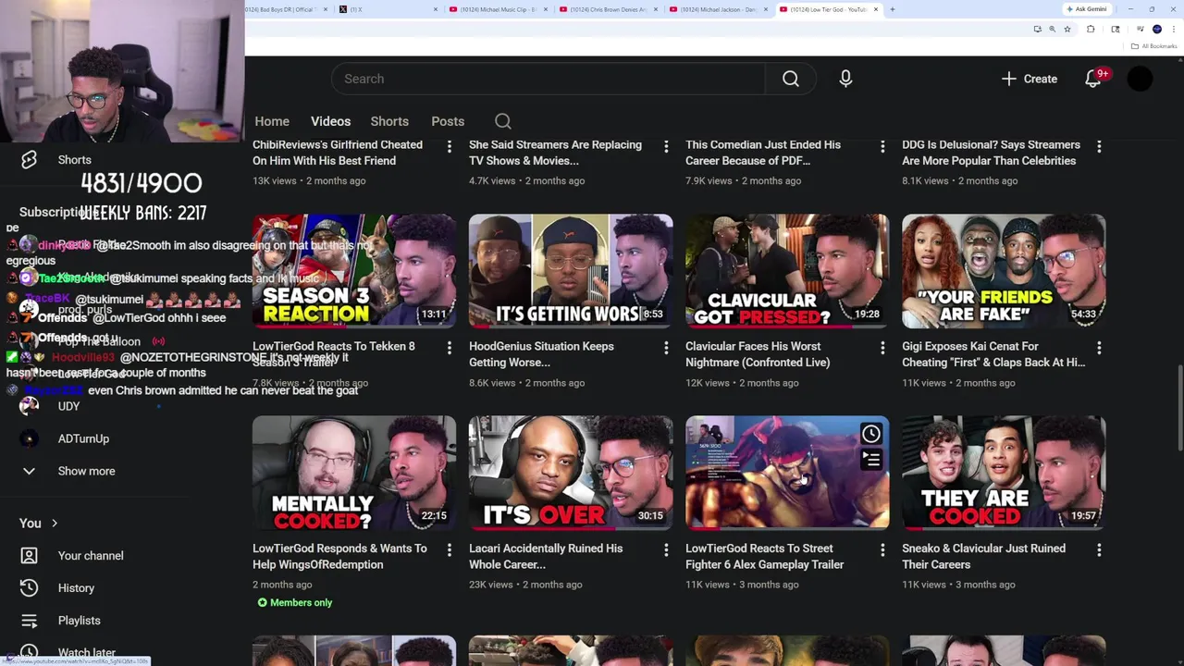
Task: Open All Bookmarks folder
Action: click(1154, 46)
